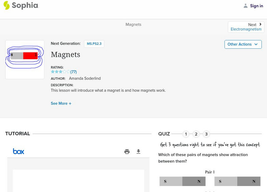Screen dimensions: 267x192
Task: Click the Sophia logo
Action: tap(21, 5)
